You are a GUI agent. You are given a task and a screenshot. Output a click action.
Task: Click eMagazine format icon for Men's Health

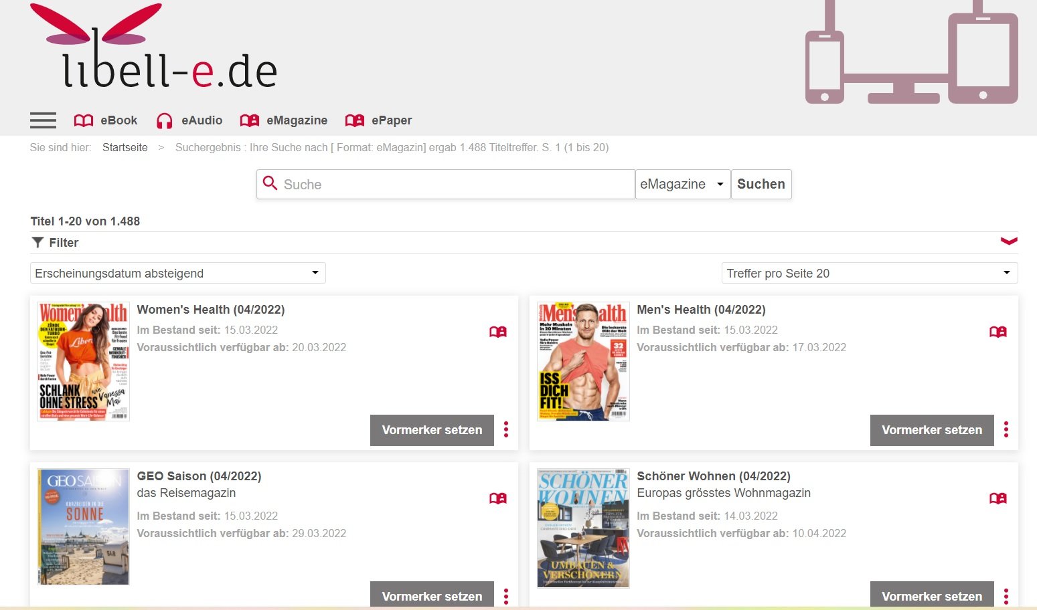998,332
